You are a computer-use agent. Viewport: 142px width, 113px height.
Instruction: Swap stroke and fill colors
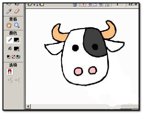point(18,57)
